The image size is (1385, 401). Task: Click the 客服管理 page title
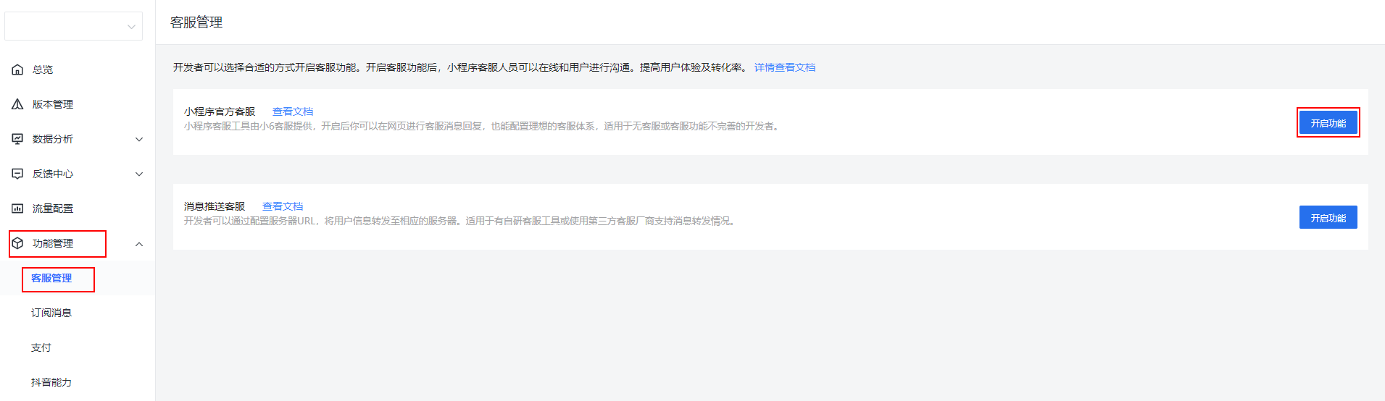(196, 22)
